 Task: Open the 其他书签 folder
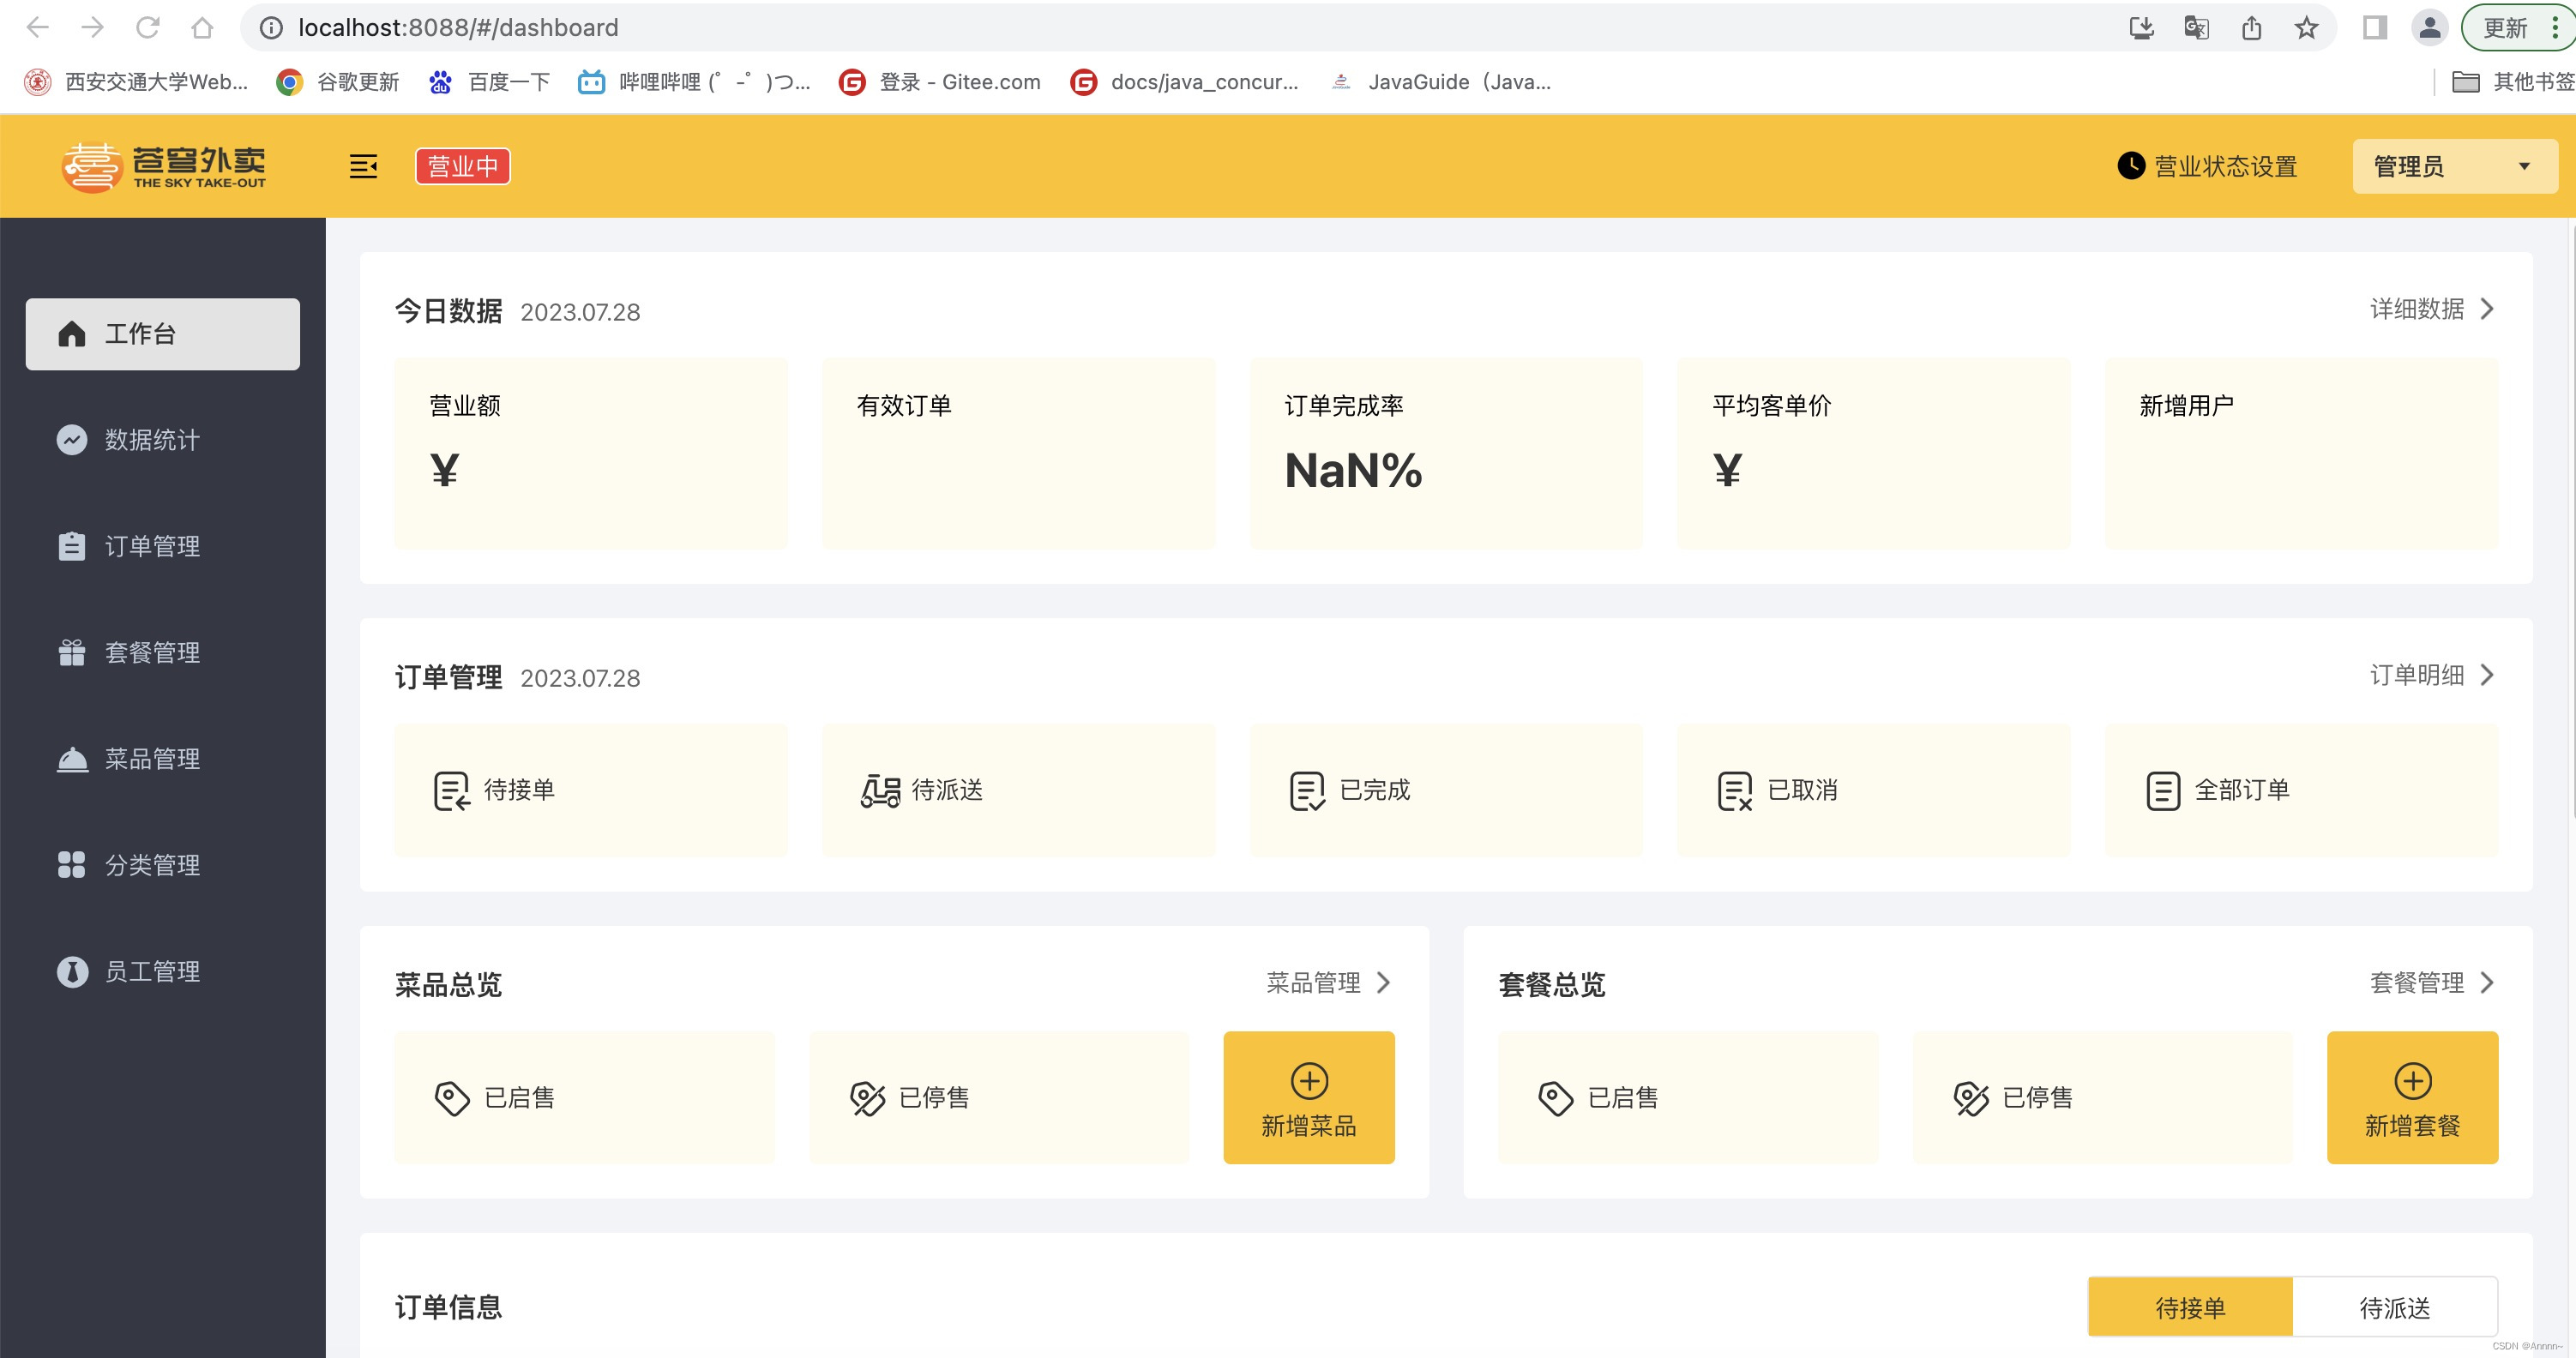(x=2513, y=82)
